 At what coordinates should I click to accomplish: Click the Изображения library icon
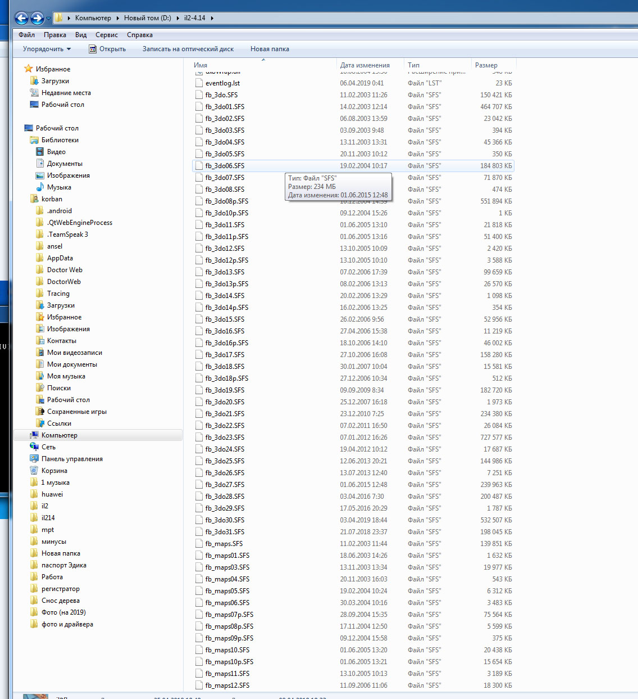pyautogui.click(x=40, y=175)
